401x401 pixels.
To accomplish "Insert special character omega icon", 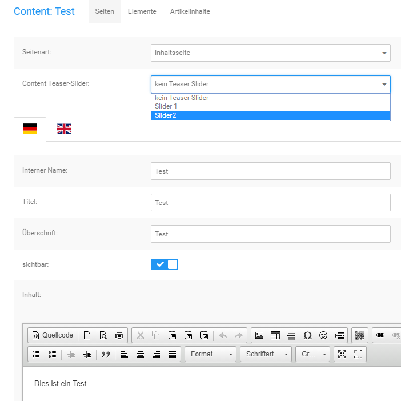I will (307, 335).
